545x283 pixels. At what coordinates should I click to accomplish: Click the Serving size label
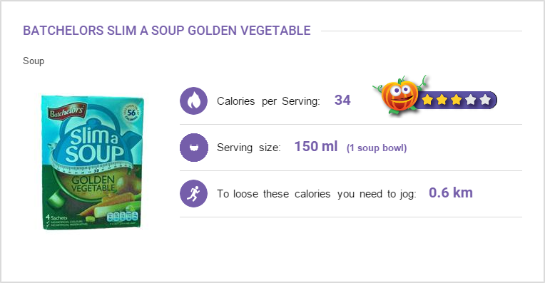pyautogui.click(x=249, y=148)
